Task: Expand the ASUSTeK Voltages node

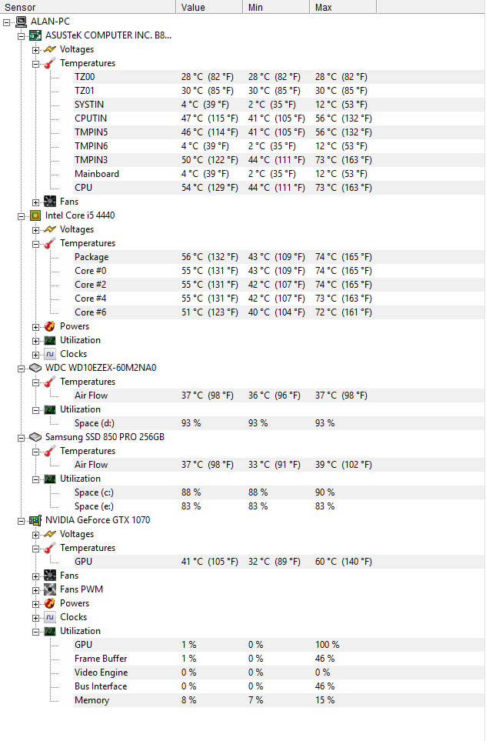Action: pyautogui.click(x=35, y=49)
